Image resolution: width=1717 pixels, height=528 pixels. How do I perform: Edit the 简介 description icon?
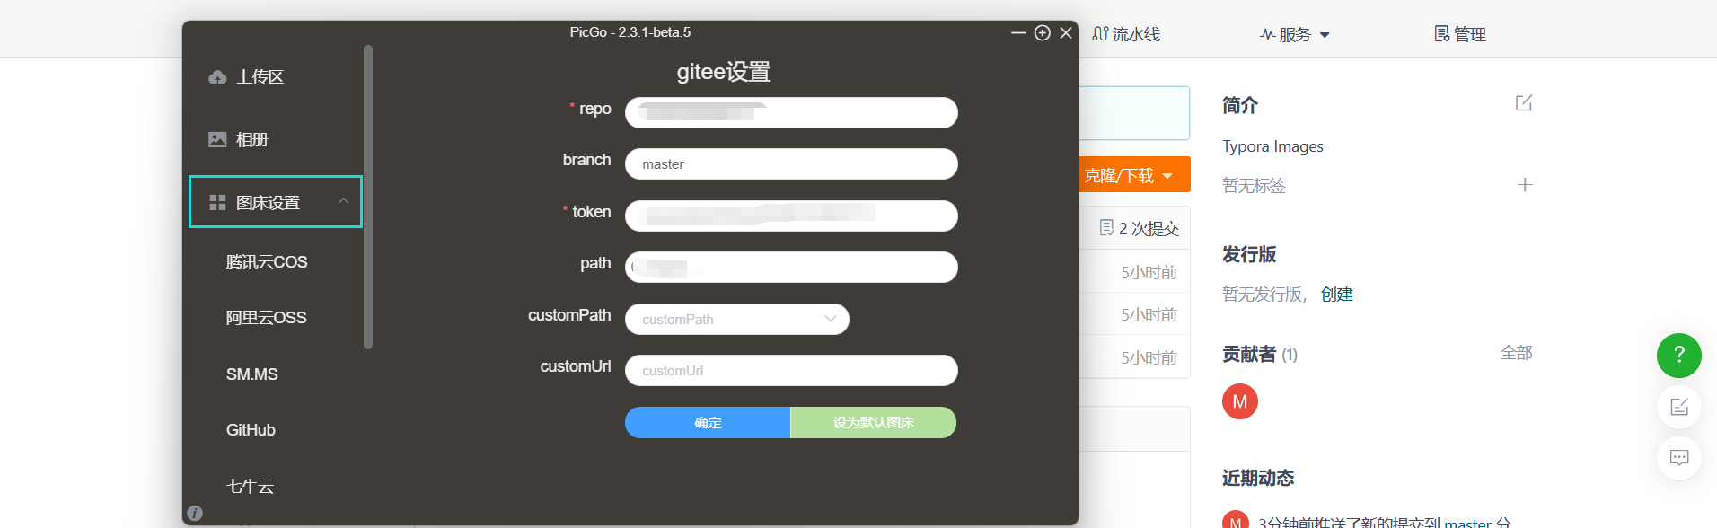coord(1524,103)
